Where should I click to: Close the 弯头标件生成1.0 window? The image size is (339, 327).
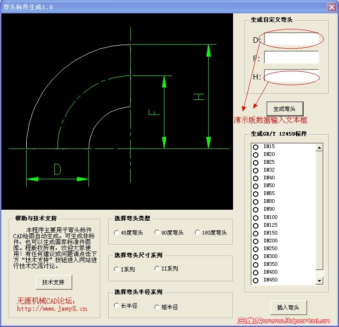[332, 7]
